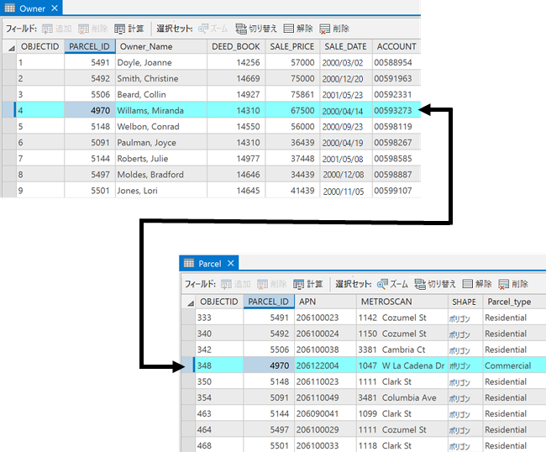Click the 計算 (Calculate) icon in Owner table
The width and height of the screenshot is (546, 452).
pos(120,28)
